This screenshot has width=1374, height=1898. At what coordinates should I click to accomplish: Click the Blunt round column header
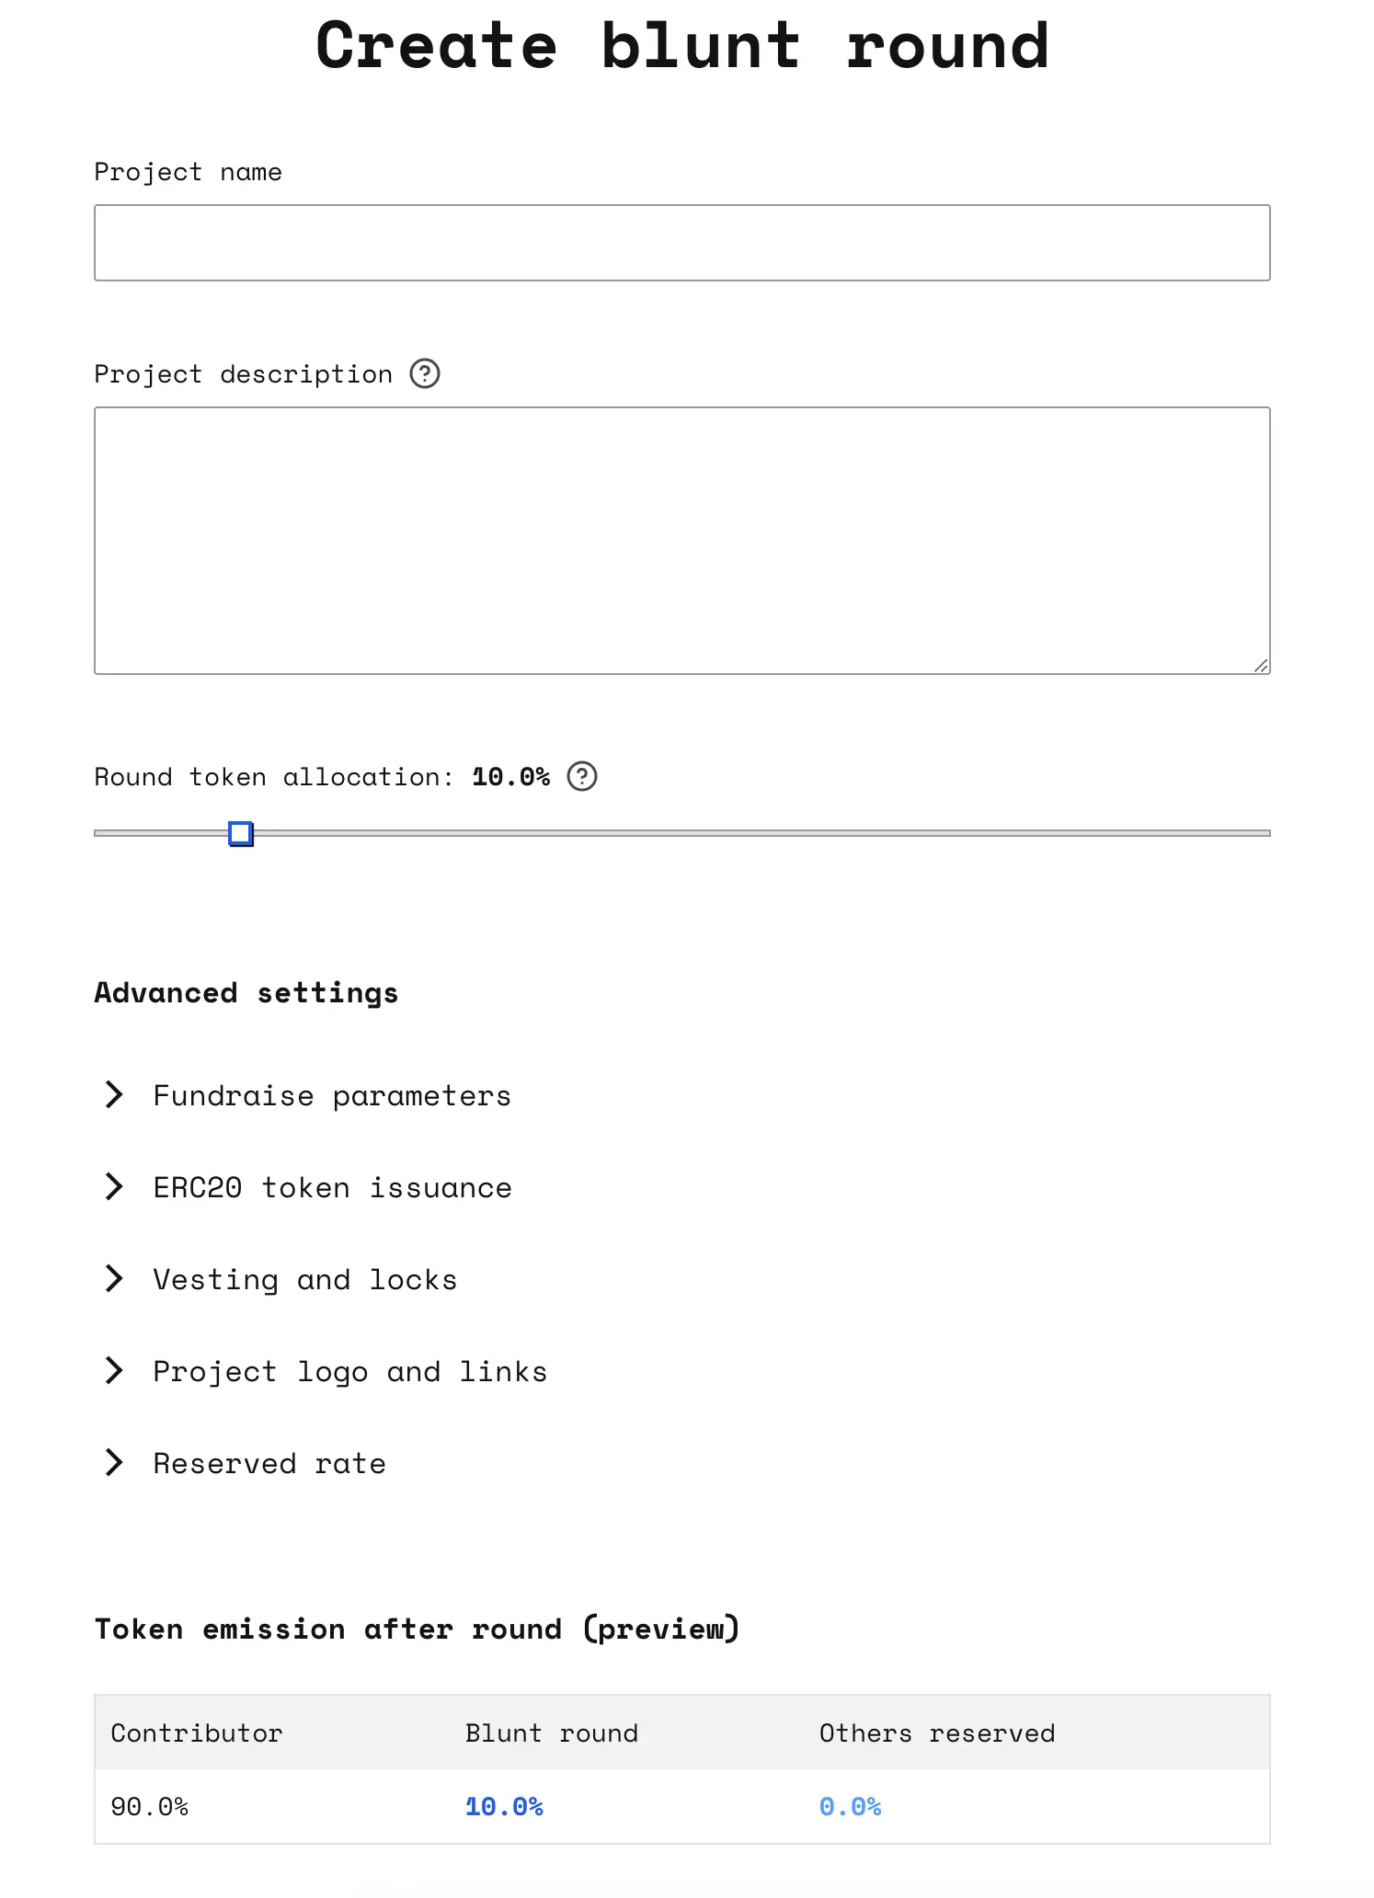pos(551,1733)
